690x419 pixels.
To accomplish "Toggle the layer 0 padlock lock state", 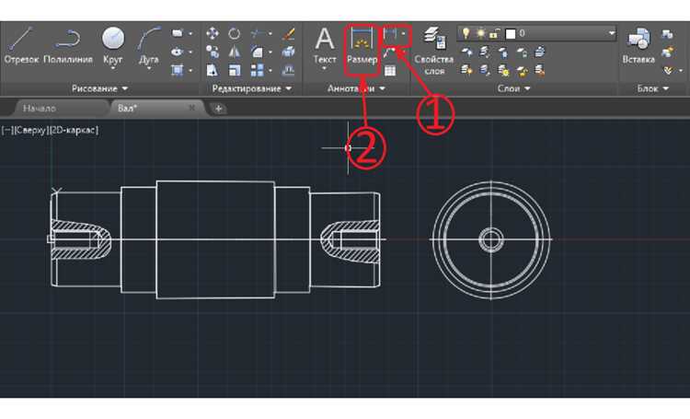I will click(x=495, y=33).
